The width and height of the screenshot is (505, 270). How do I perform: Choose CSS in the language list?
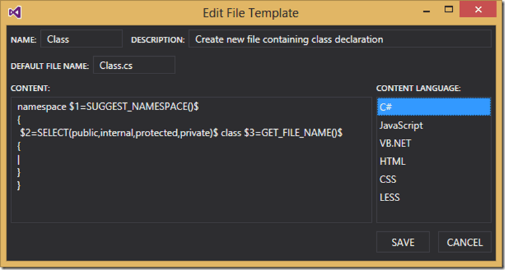pos(433,179)
